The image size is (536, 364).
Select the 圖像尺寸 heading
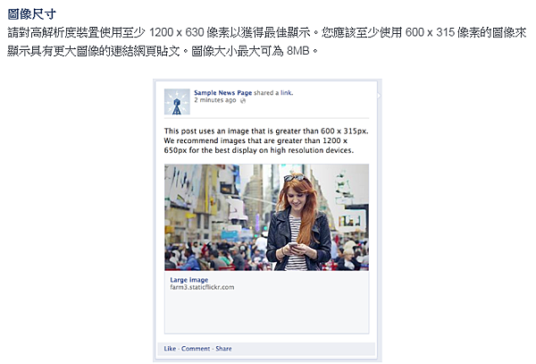click(x=32, y=14)
